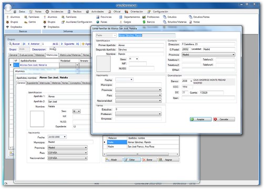Open the Estudios ribbon item
Viewport: 264px width, 189px height.
170,17
